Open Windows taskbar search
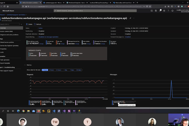This screenshot has width=189, height=126. (3, 111)
